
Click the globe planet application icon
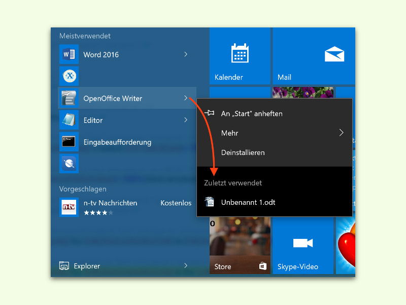point(69,163)
